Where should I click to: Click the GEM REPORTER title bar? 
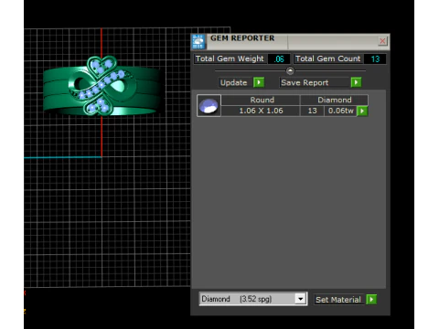[x=290, y=41]
